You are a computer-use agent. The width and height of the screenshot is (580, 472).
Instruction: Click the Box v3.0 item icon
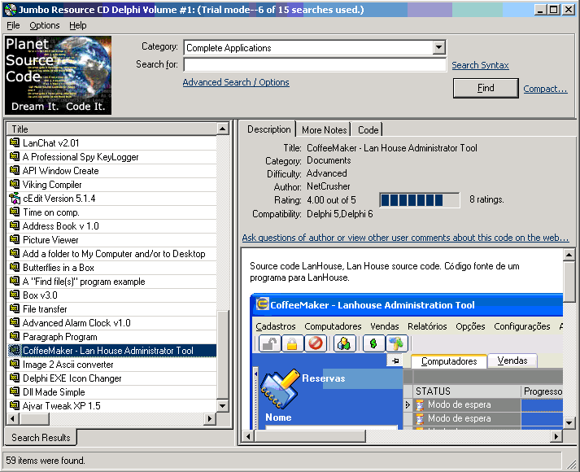[15, 295]
